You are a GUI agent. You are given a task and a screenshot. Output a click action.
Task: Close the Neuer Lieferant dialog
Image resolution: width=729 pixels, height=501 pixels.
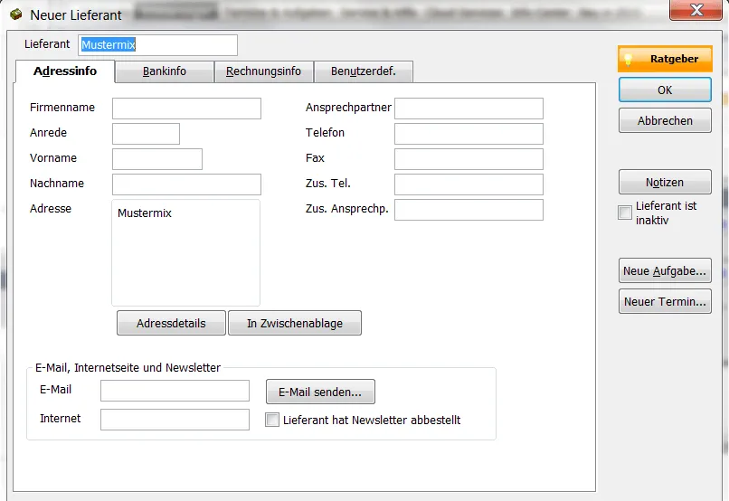click(x=696, y=10)
